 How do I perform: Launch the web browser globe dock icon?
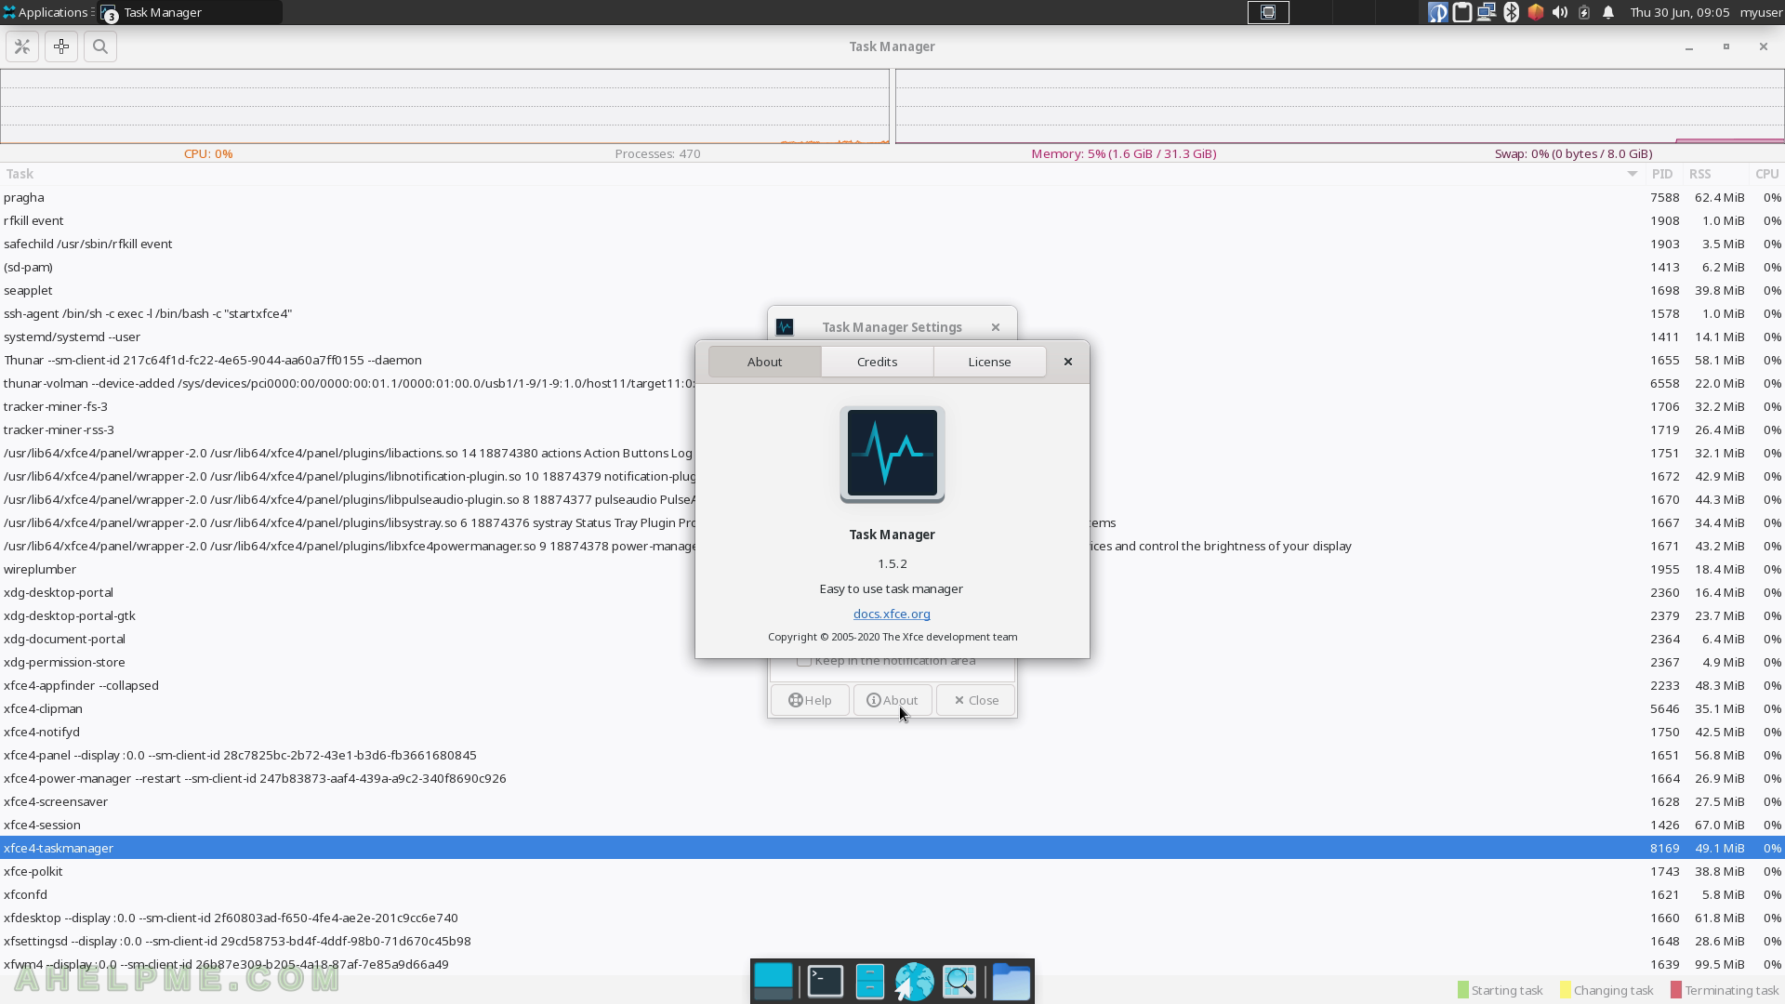pos(914,982)
